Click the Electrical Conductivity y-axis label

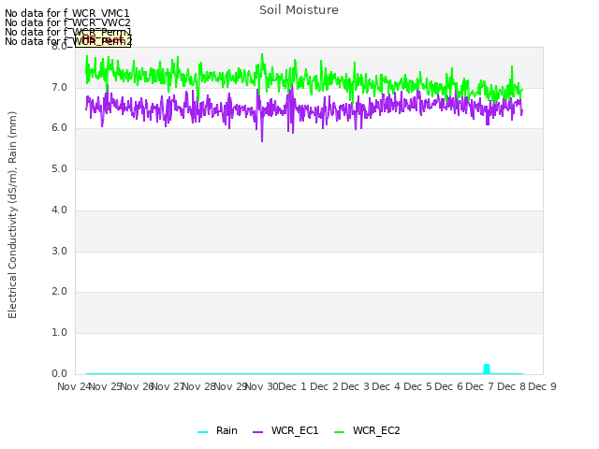pyautogui.click(x=12, y=215)
